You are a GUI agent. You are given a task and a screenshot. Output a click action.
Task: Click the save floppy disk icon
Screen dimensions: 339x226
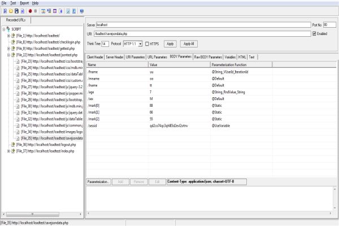pyautogui.click(x=16, y=11)
